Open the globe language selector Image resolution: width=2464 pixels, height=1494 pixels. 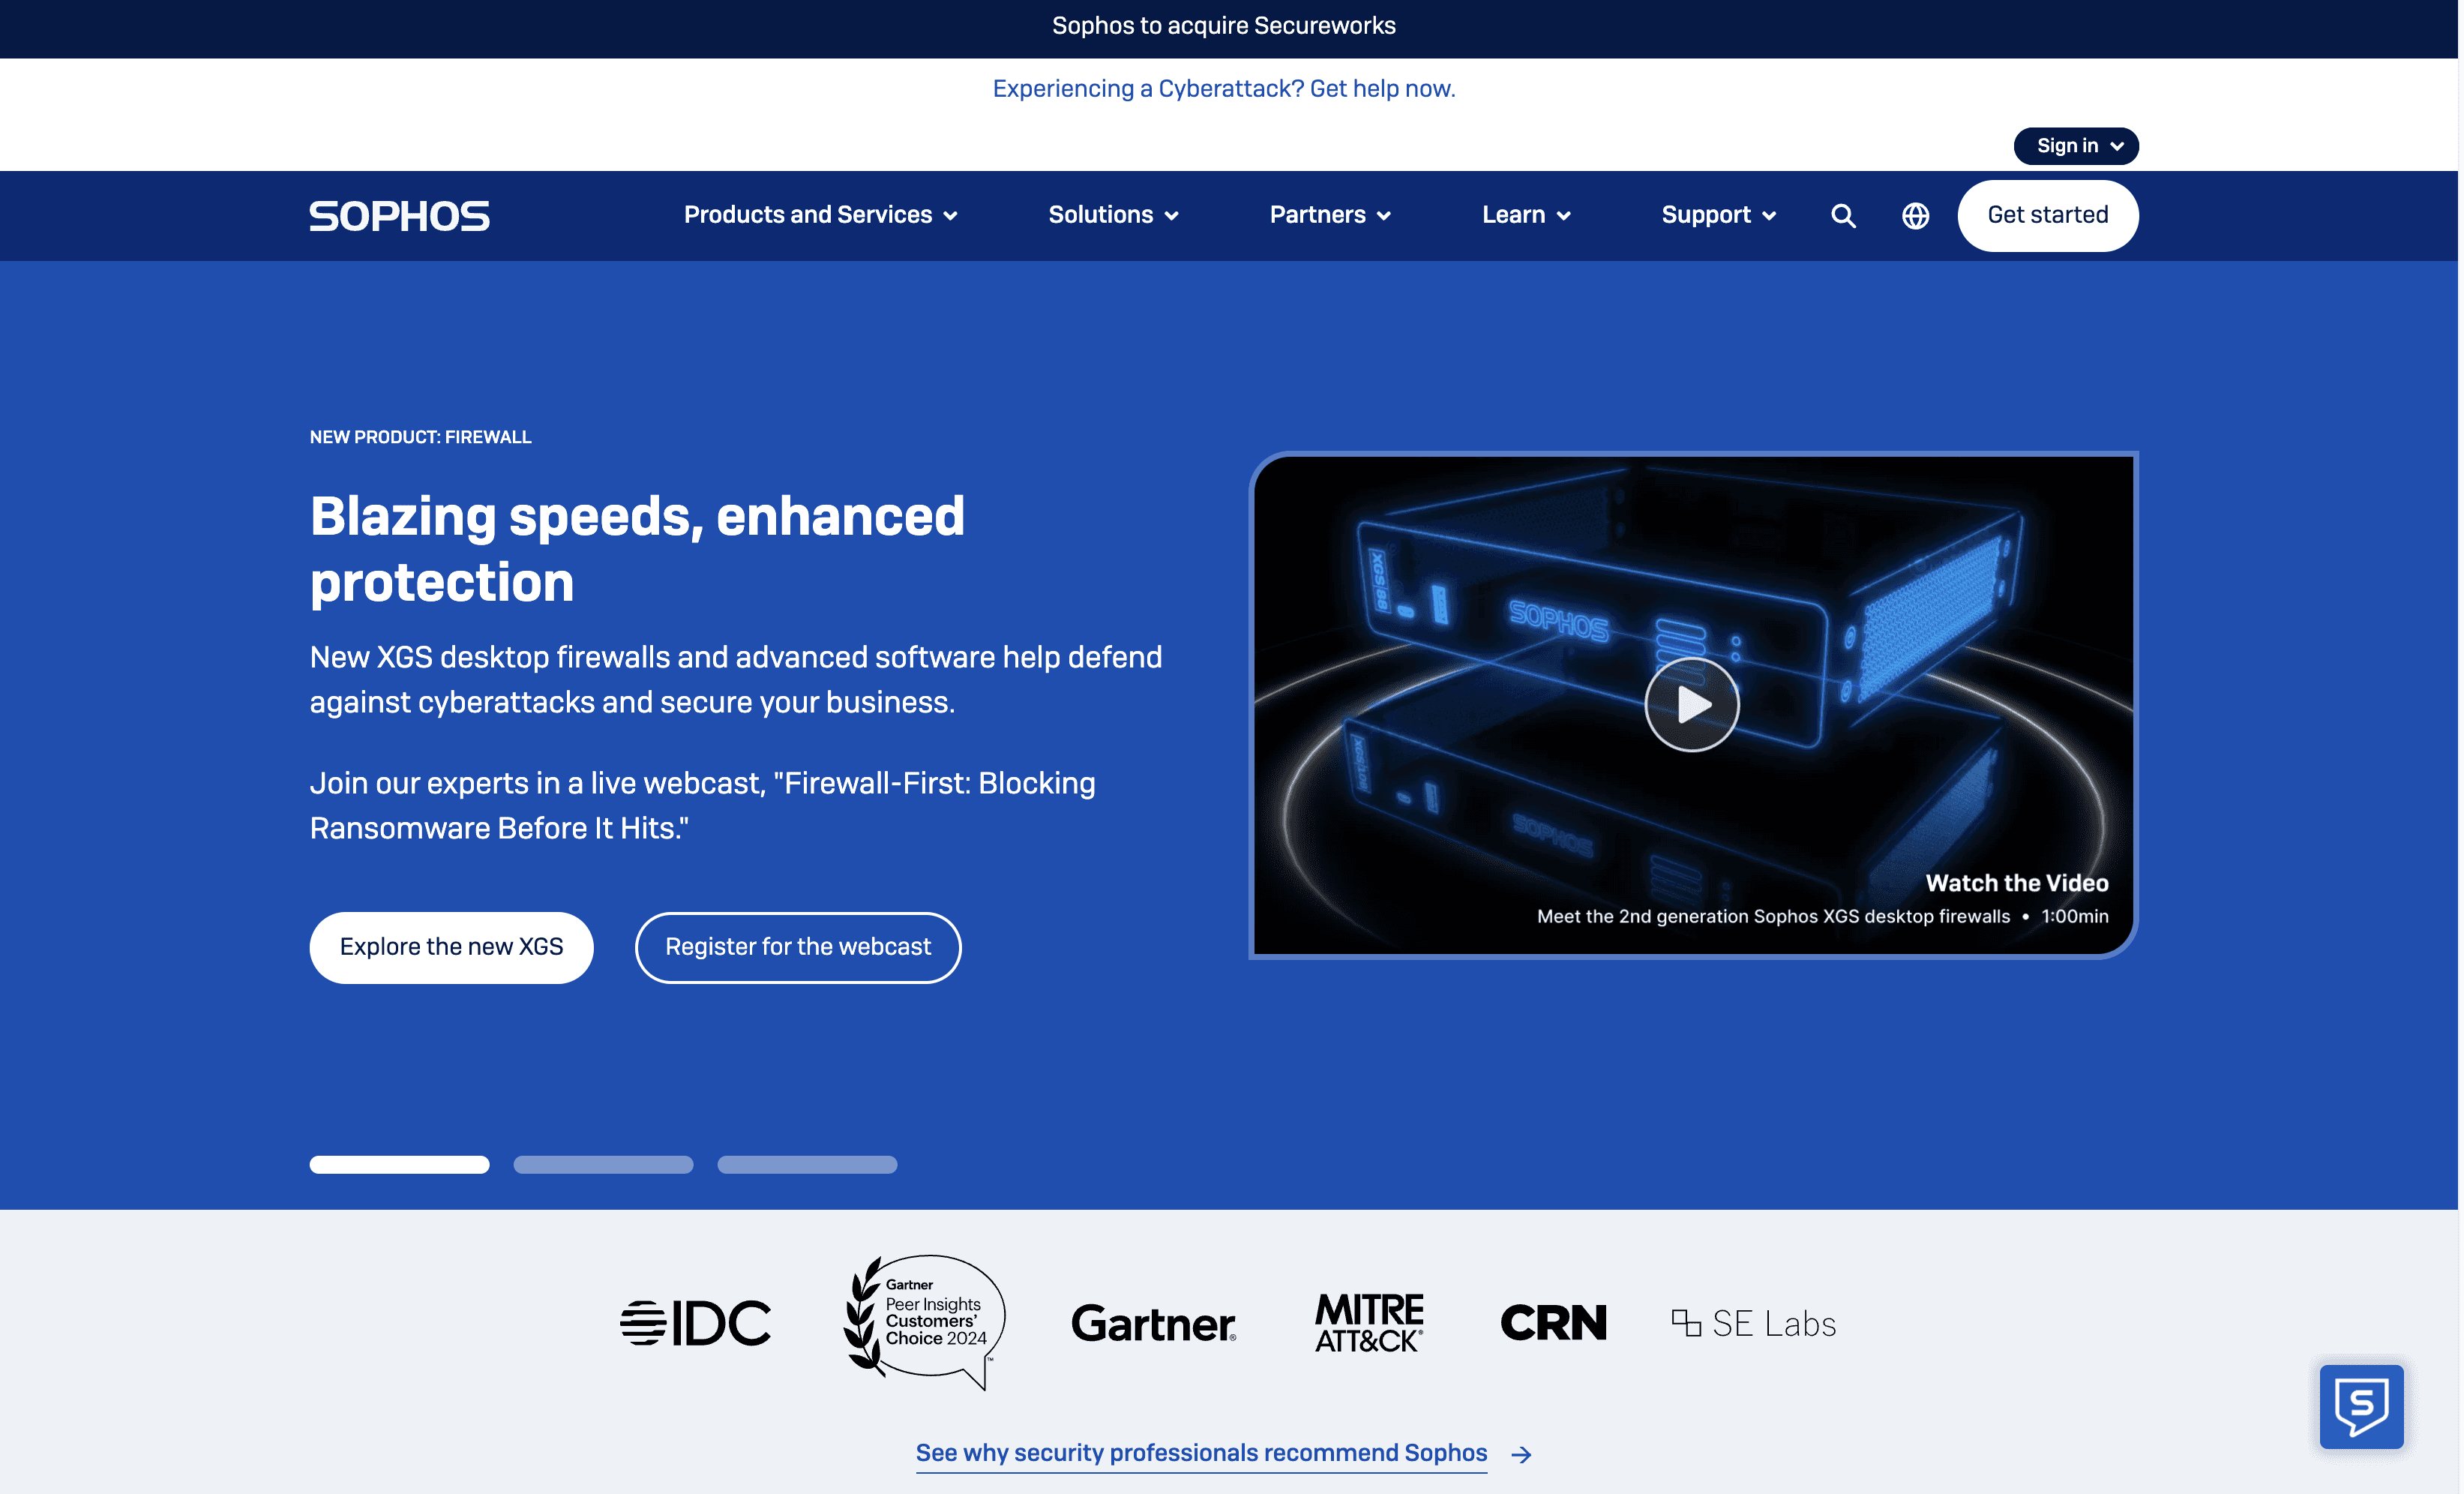(x=1915, y=216)
